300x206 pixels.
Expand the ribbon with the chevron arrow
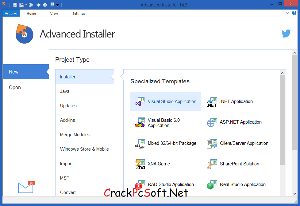[287, 13]
